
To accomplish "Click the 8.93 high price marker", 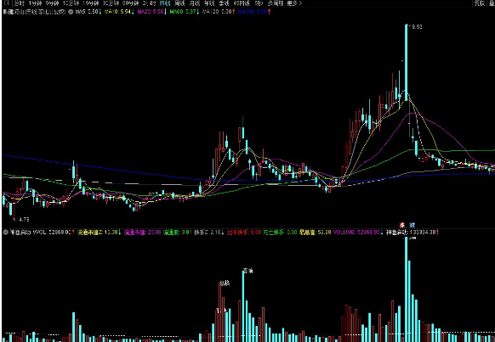I will pyautogui.click(x=417, y=27).
